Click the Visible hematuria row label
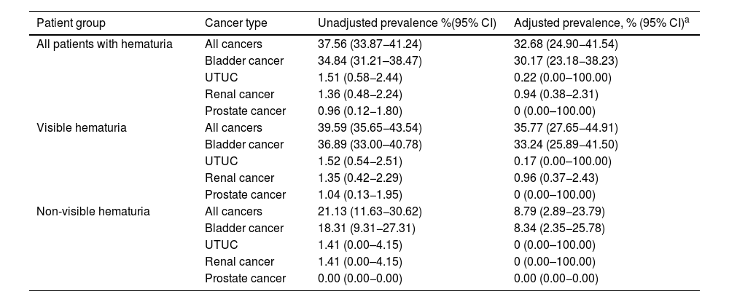The width and height of the screenshot is (729, 302). tap(82, 128)
